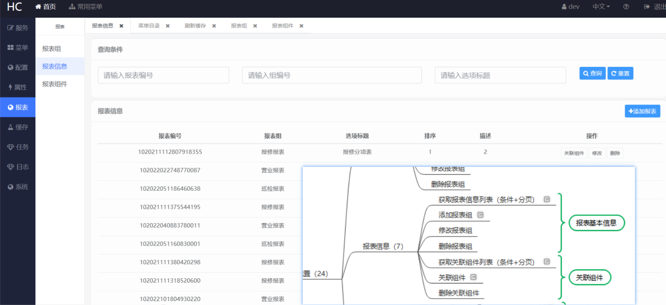Click report number 102022101804930220

coord(170,299)
